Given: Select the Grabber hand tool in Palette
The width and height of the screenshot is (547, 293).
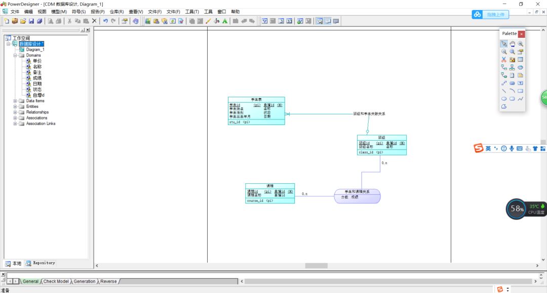Looking at the screenshot, I should [512, 44].
